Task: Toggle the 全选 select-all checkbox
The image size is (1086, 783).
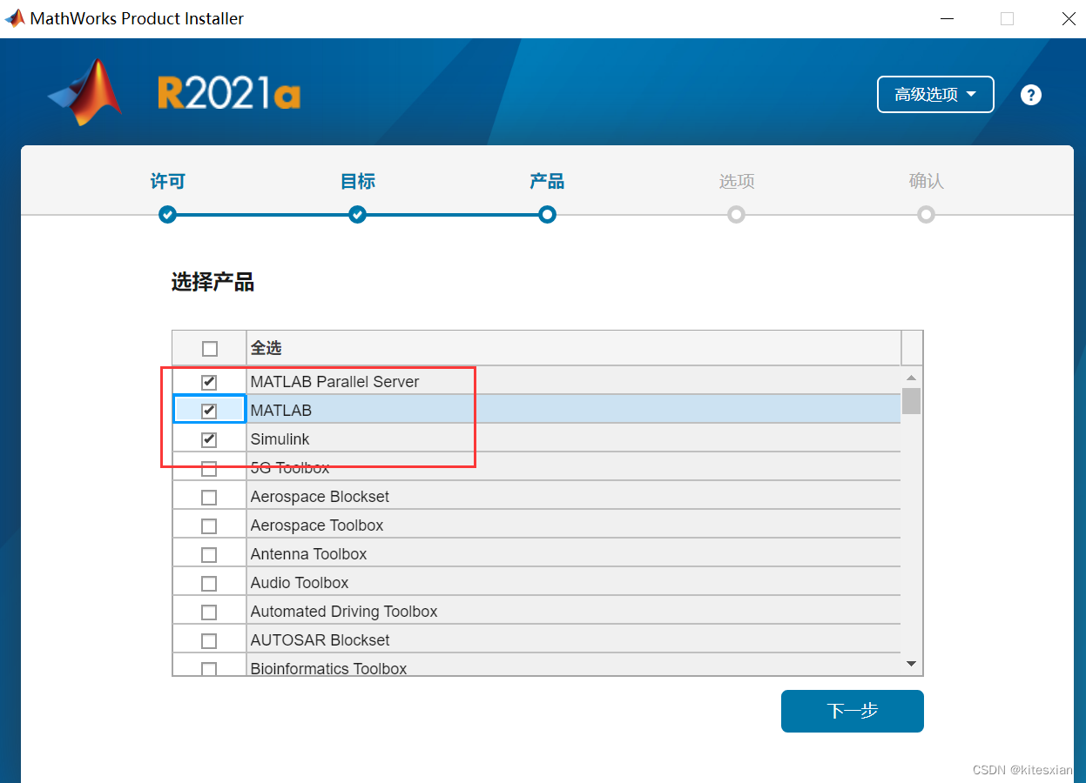Action: pyautogui.click(x=209, y=349)
